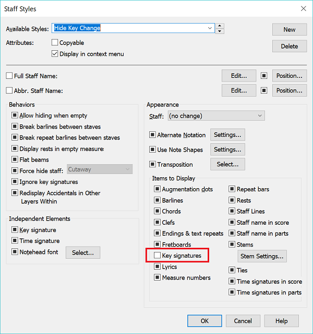Open the Available Styles dropdown

(x=210, y=28)
